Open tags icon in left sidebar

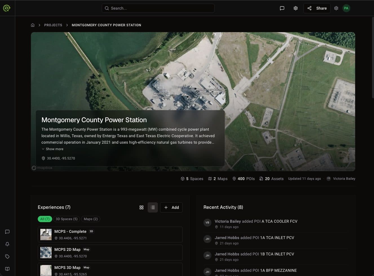(x=7, y=257)
